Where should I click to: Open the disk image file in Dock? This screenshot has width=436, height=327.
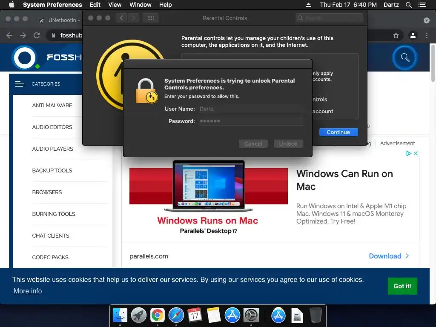297,315
